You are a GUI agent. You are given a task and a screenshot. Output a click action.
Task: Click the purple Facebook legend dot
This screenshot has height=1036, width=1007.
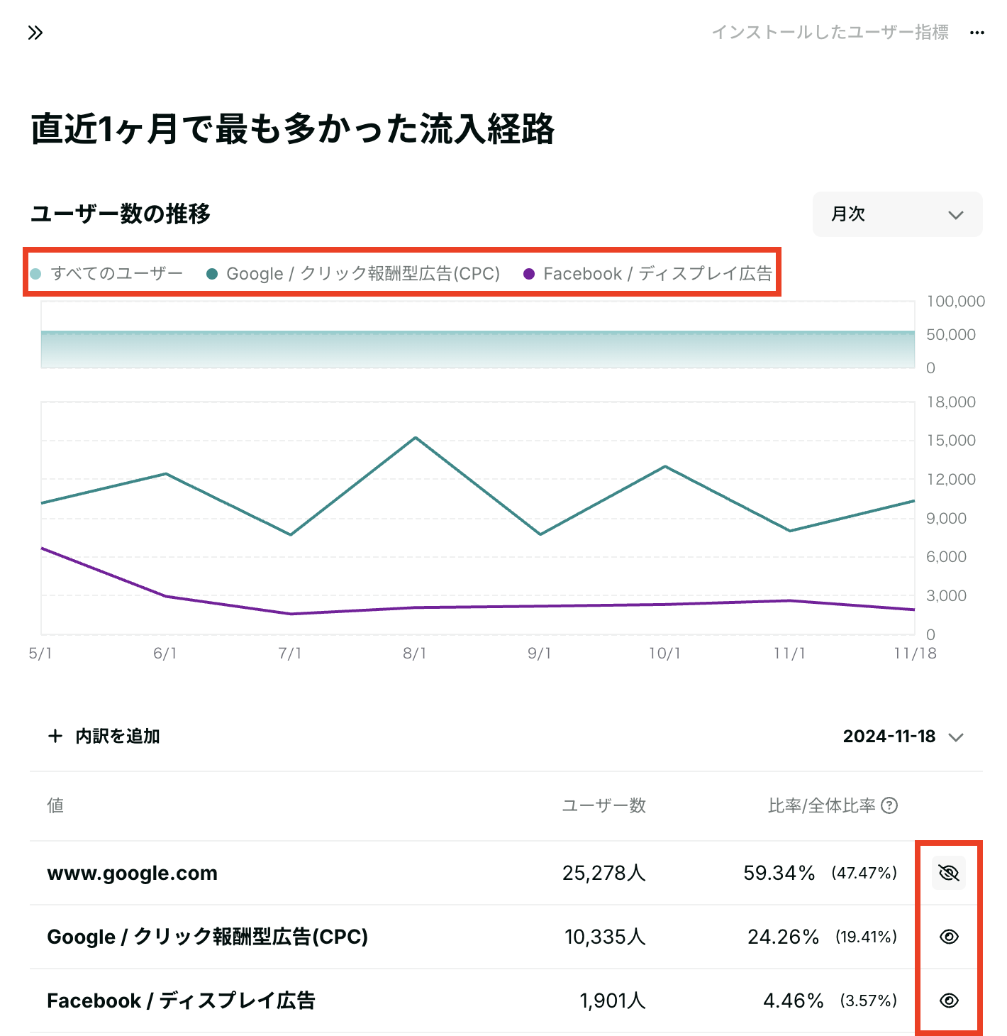528,274
